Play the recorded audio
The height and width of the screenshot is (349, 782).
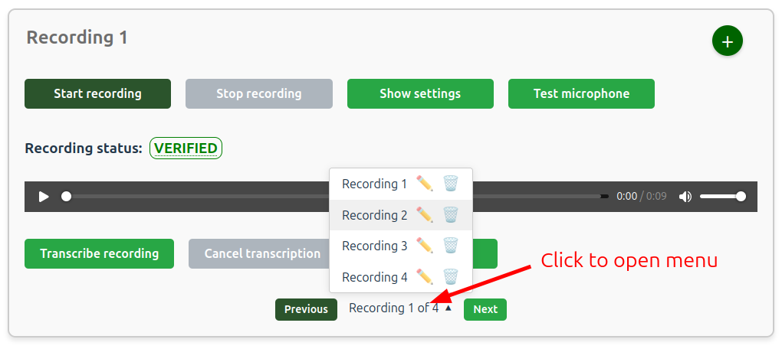click(44, 197)
